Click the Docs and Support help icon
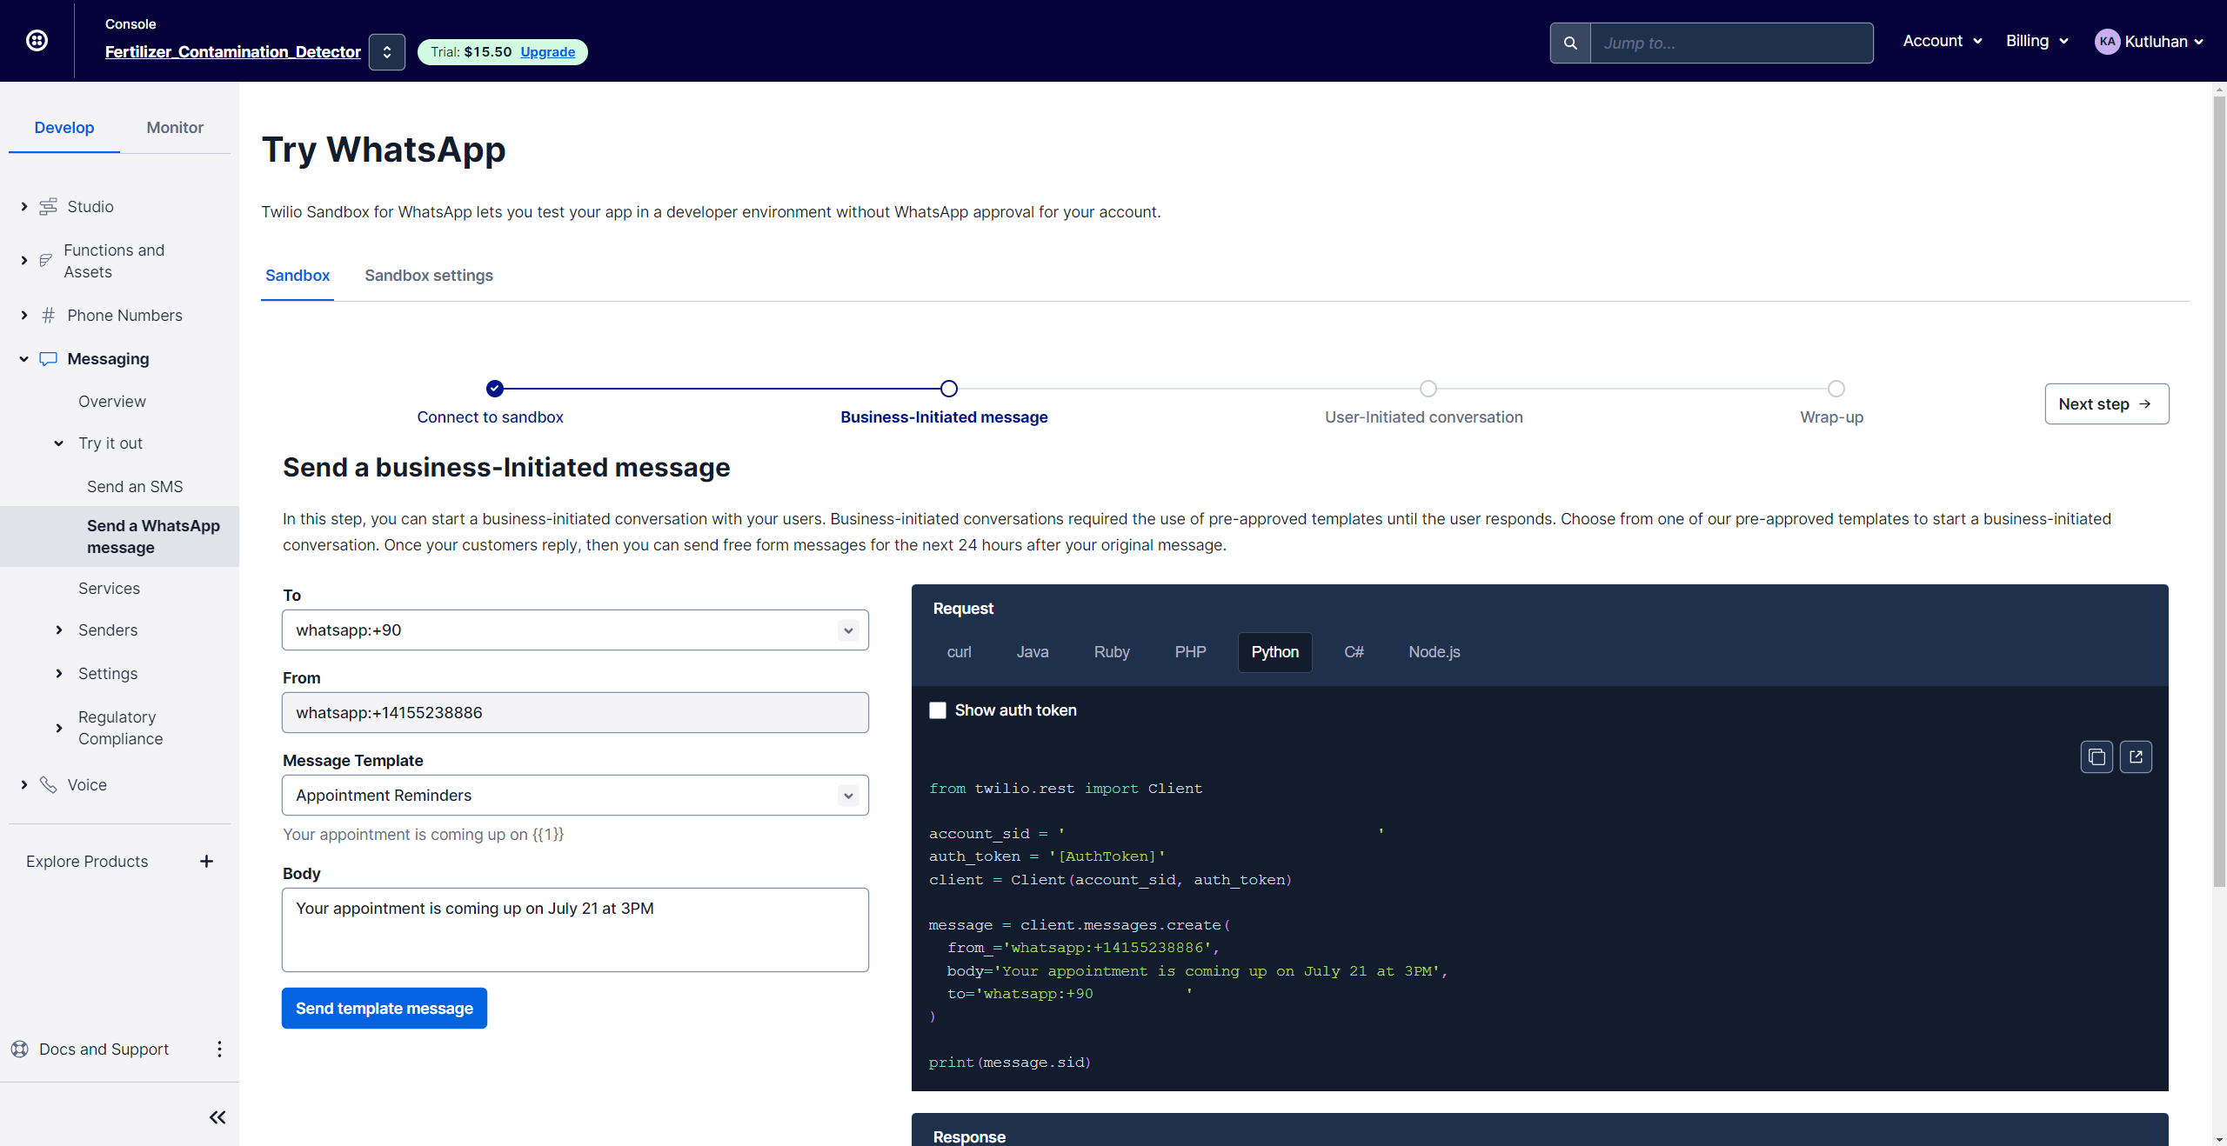 pyautogui.click(x=20, y=1049)
